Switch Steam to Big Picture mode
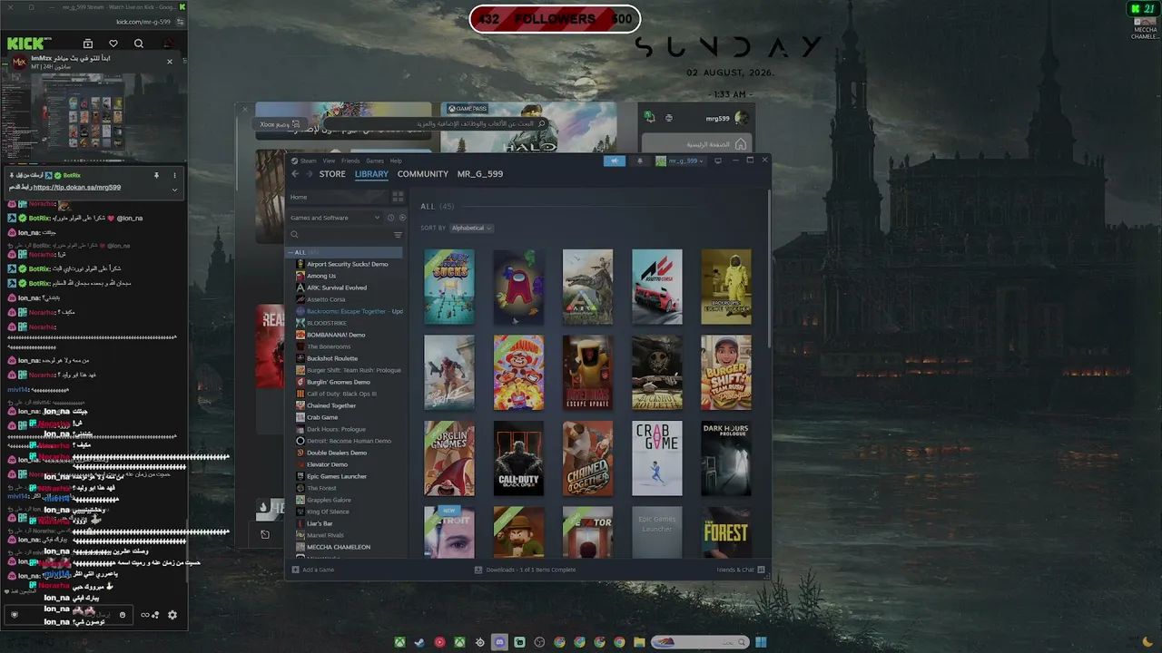 click(x=717, y=161)
